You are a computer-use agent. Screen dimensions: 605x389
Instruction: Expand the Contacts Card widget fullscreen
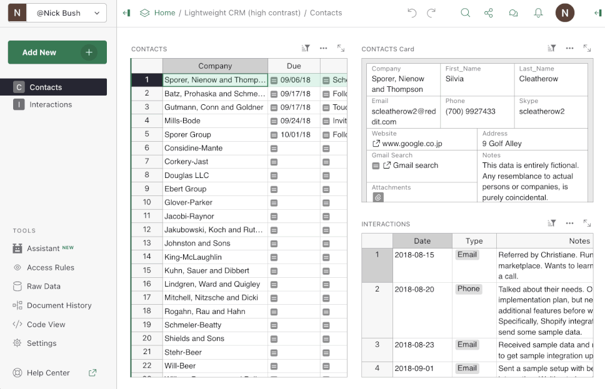[x=587, y=48]
